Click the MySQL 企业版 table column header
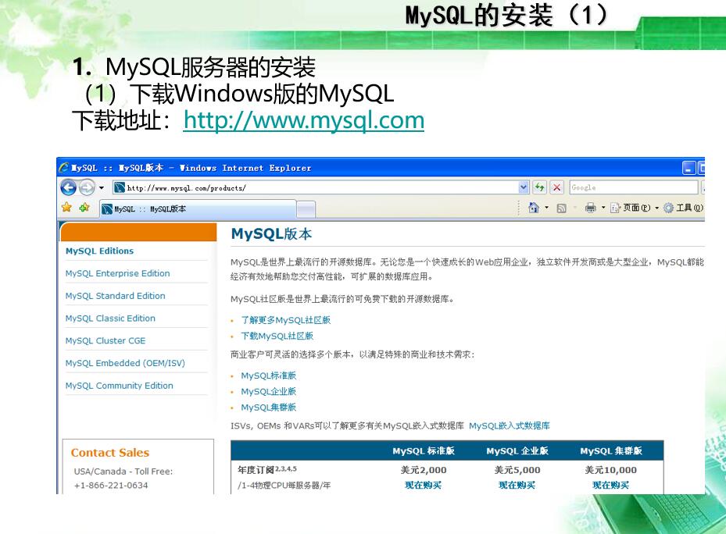The height and width of the screenshot is (534, 726). [x=517, y=450]
